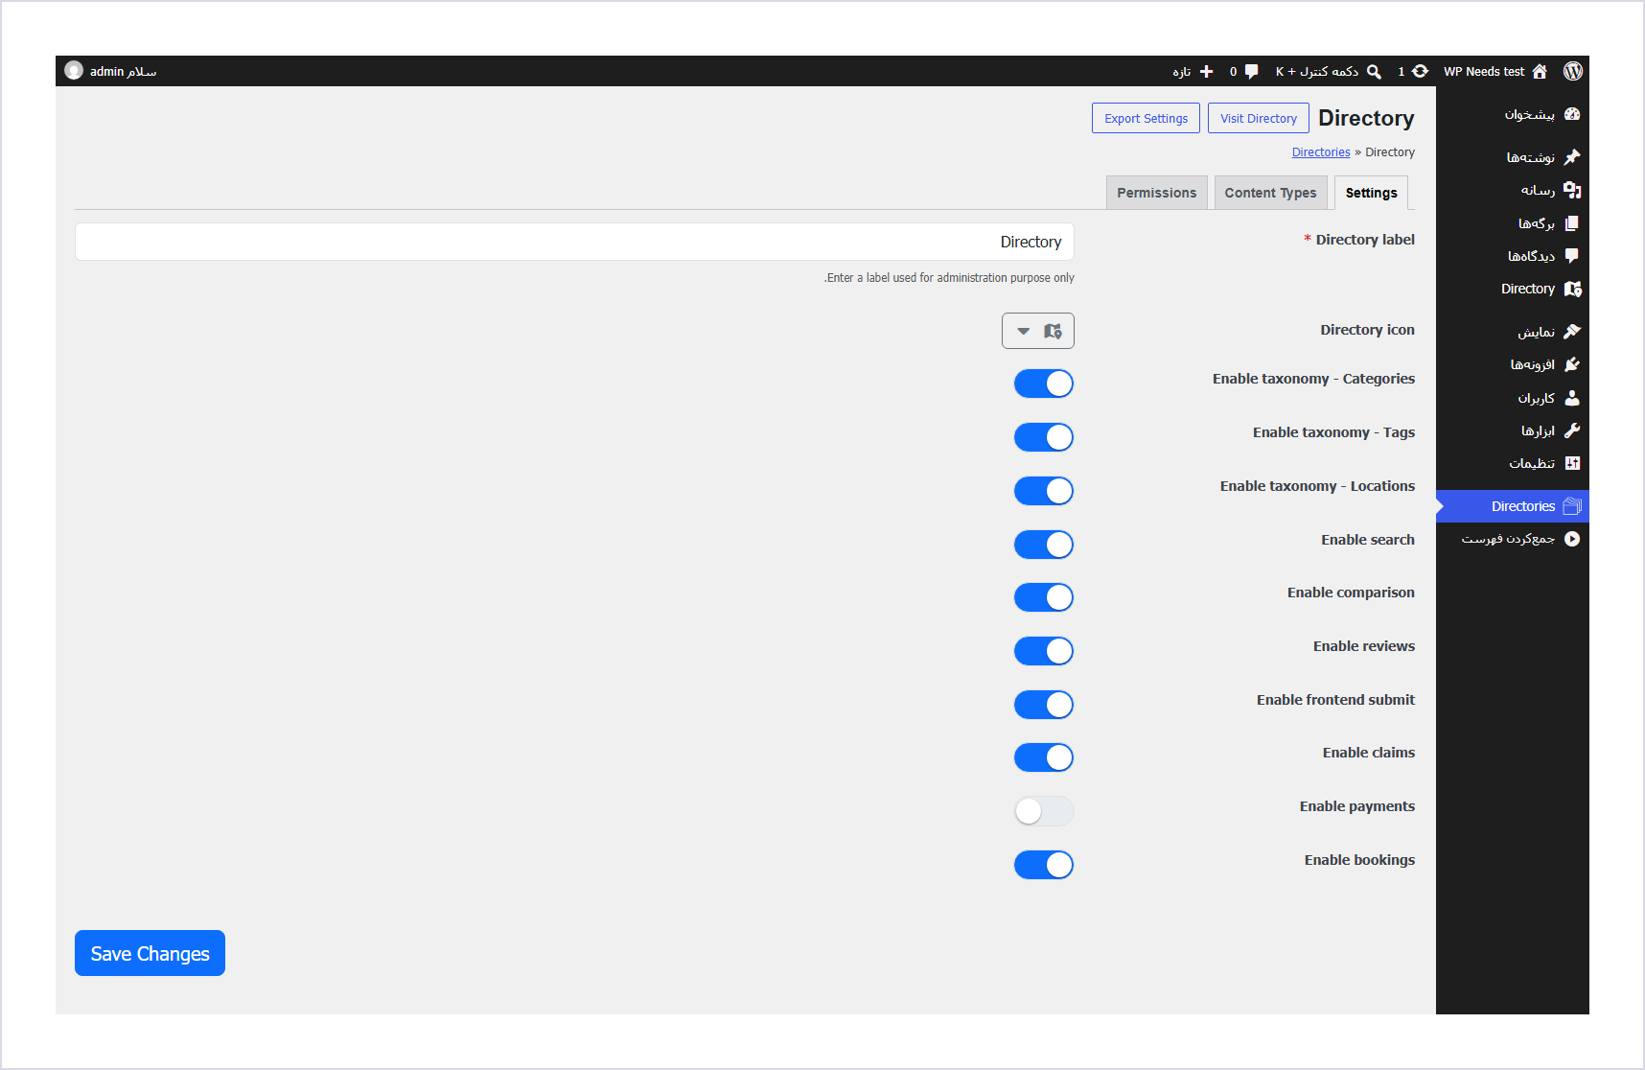The image size is (1645, 1070).
Task: Follow the Directories breadcrumb link
Action: 1321,152
